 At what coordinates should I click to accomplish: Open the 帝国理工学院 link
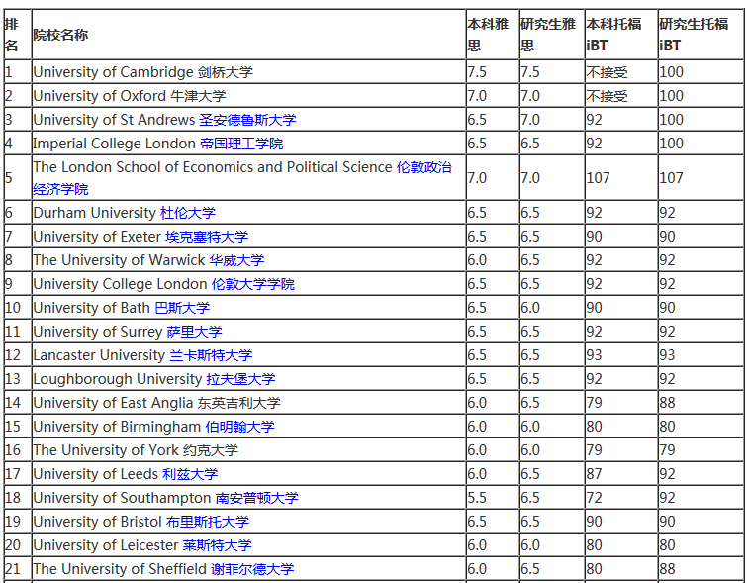241,144
